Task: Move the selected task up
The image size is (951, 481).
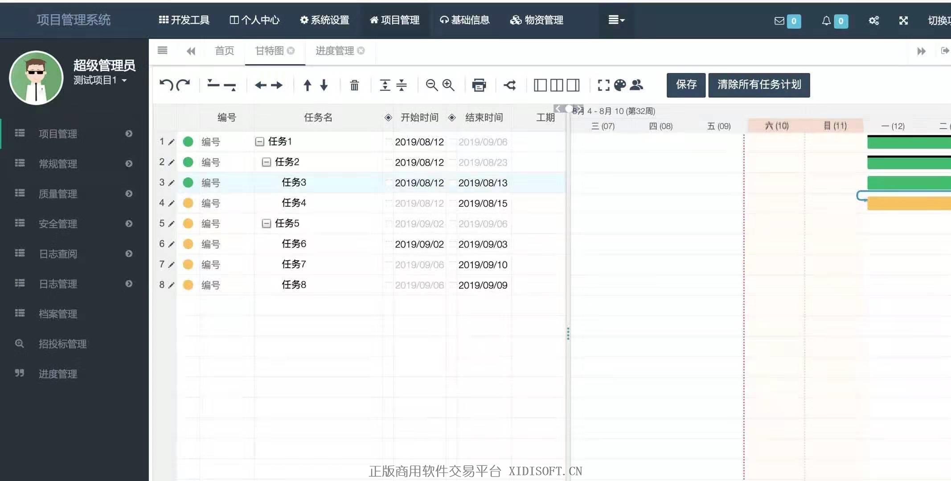Action: [x=307, y=85]
